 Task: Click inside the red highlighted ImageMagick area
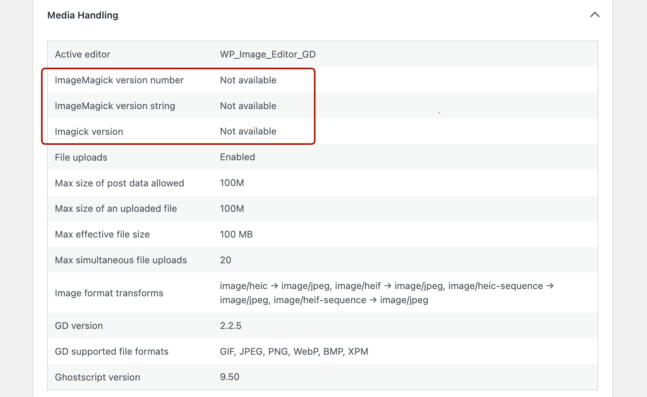(x=177, y=105)
